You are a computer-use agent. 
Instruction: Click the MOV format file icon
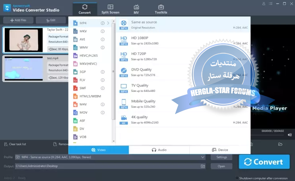click(x=75, y=112)
